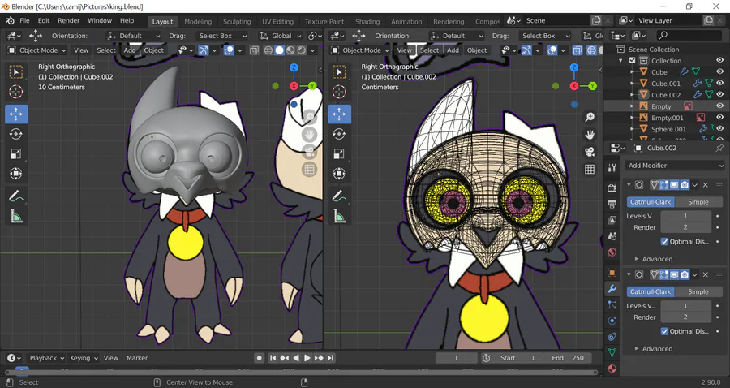Open the Modifier properties wrench tab

click(x=612, y=289)
